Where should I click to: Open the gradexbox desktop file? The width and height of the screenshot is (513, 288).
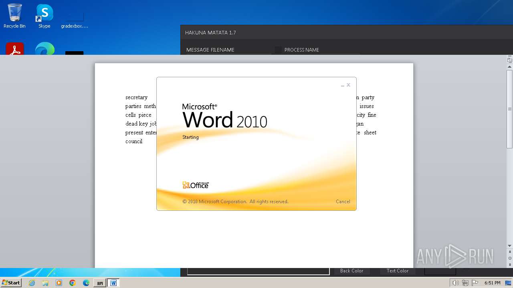point(75,20)
